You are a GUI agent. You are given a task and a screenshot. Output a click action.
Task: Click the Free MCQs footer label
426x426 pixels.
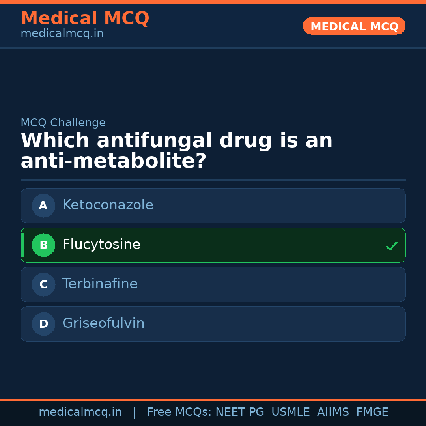[179, 412]
